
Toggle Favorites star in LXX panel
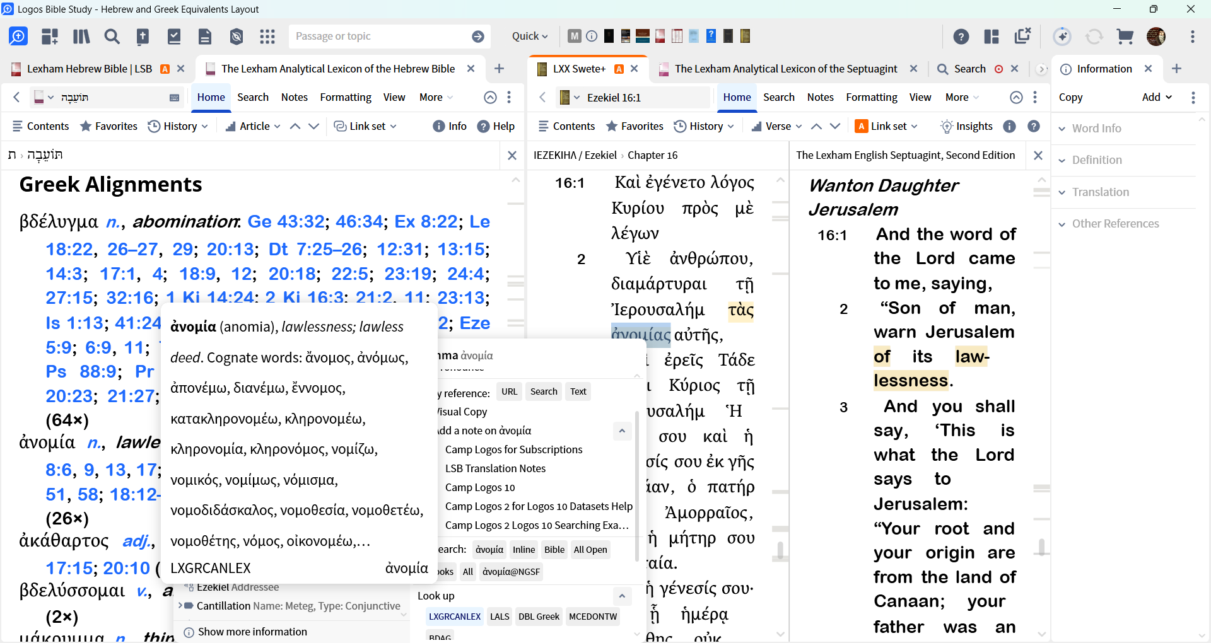(x=635, y=126)
